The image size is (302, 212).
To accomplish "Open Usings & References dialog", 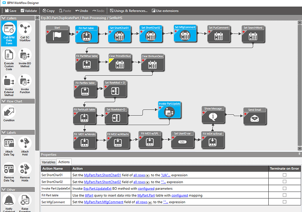I will [x=129, y=11].
